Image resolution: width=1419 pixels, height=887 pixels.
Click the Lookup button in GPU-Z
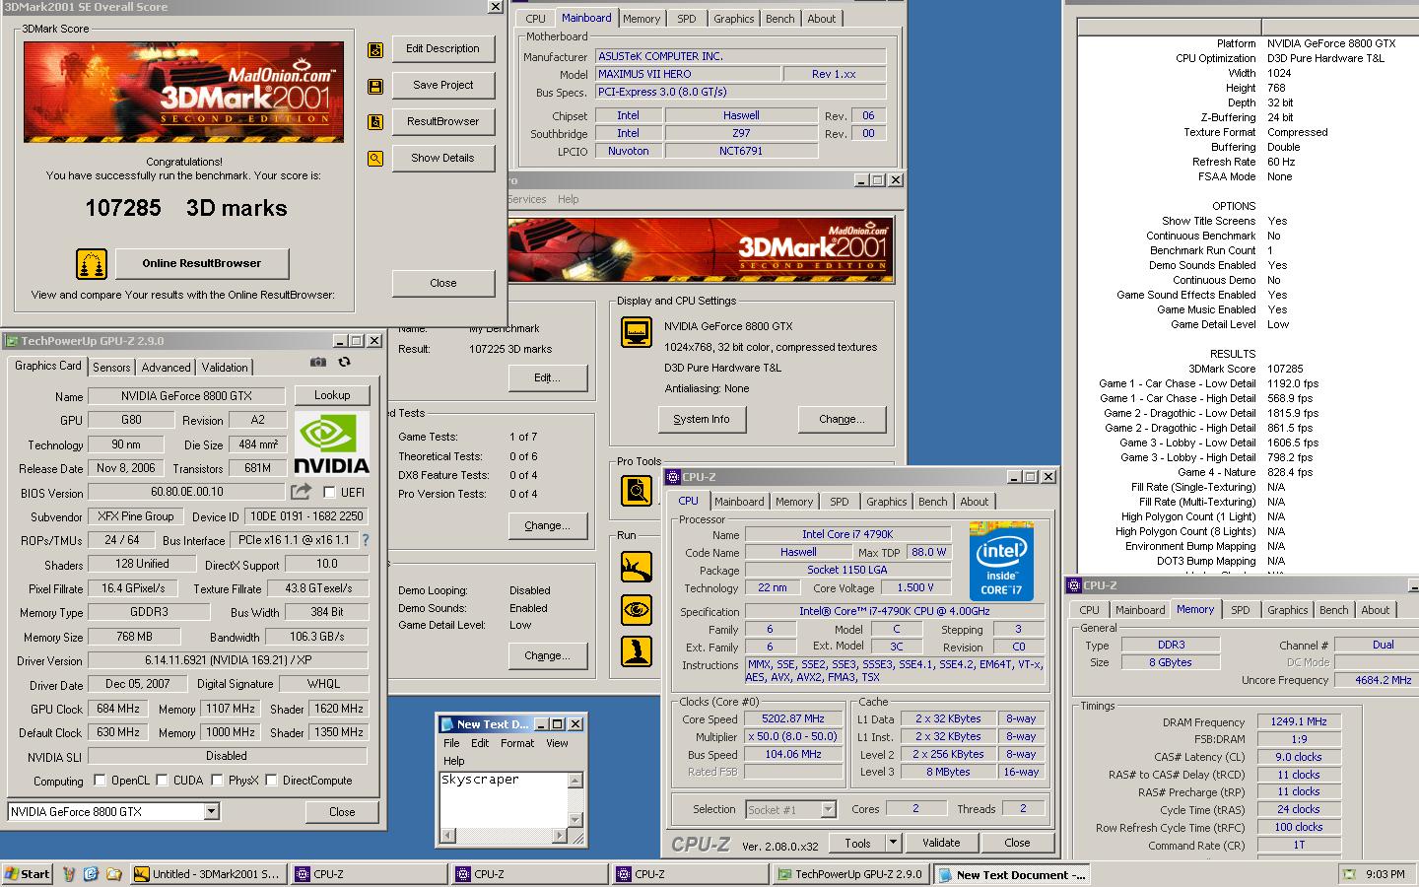(x=332, y=395)
